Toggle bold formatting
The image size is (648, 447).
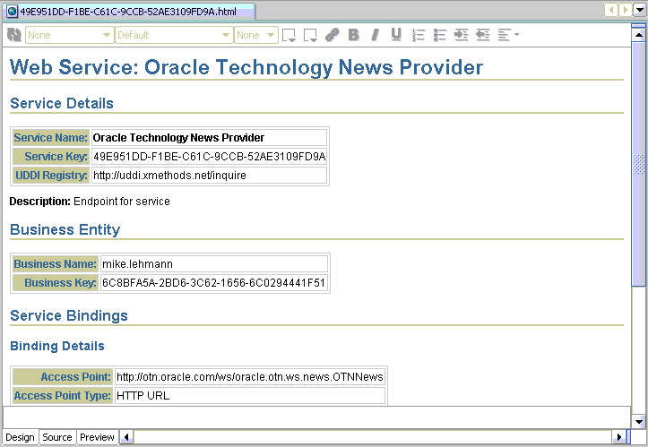(x=354, y=35)
